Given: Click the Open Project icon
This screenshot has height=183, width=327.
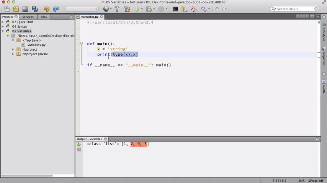Looking at the screenshot, I should tap(25, 9).
